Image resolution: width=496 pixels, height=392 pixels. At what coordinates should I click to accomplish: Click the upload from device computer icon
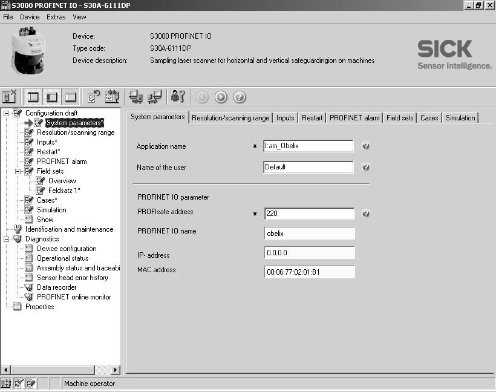(x=155, y=97)
